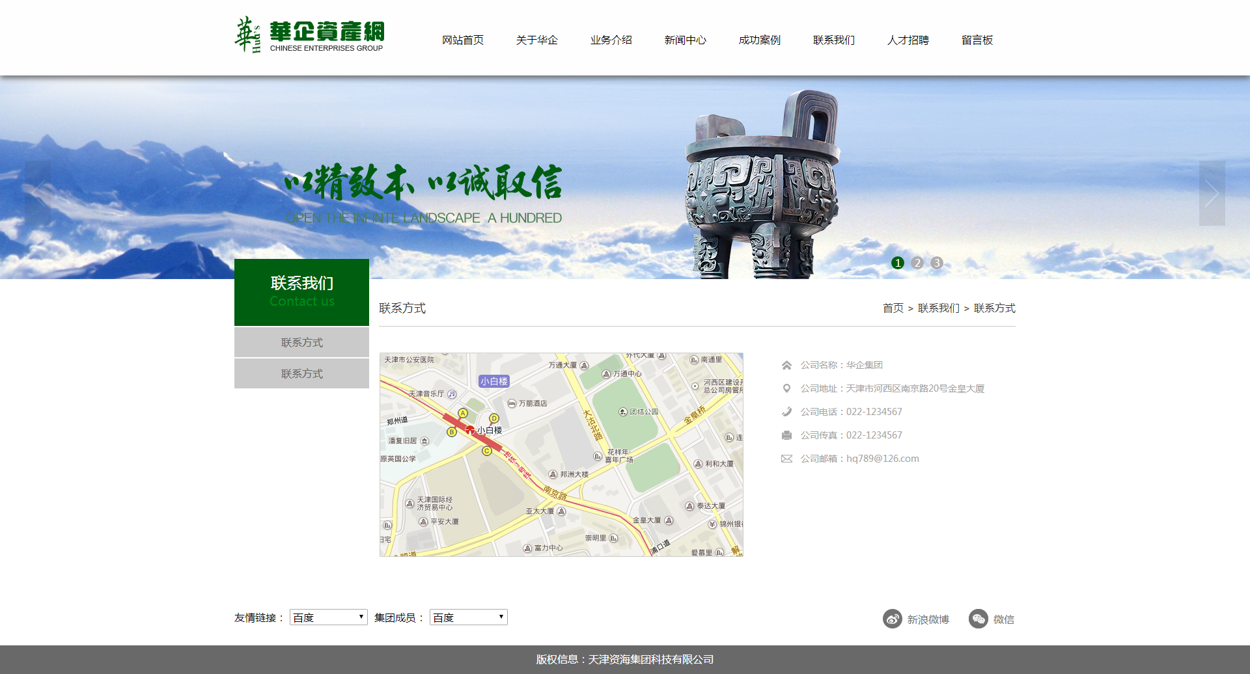
Task: Click the house icon beside 公司名称
Action: click(786, 365)
